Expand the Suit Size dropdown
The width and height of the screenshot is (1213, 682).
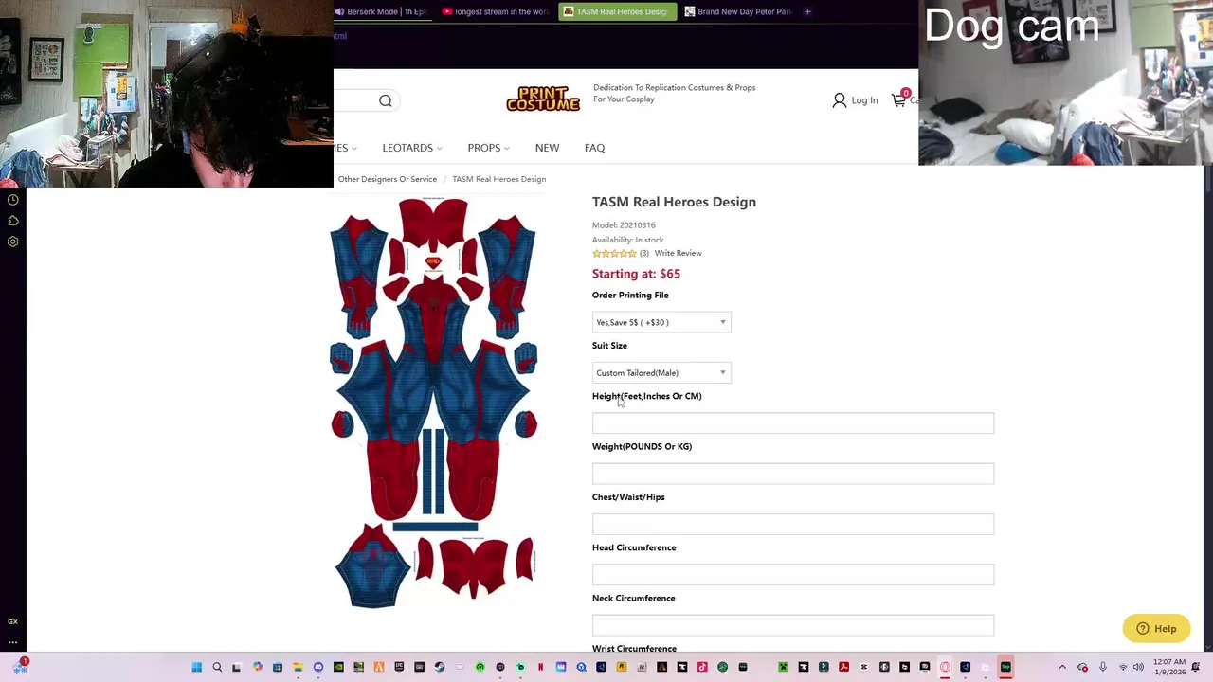click(661, 372)
